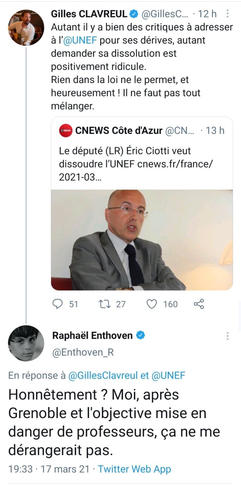Like the tweet with the heart icon
This screenshot has width=241, height=486.
tap(152, 304)
